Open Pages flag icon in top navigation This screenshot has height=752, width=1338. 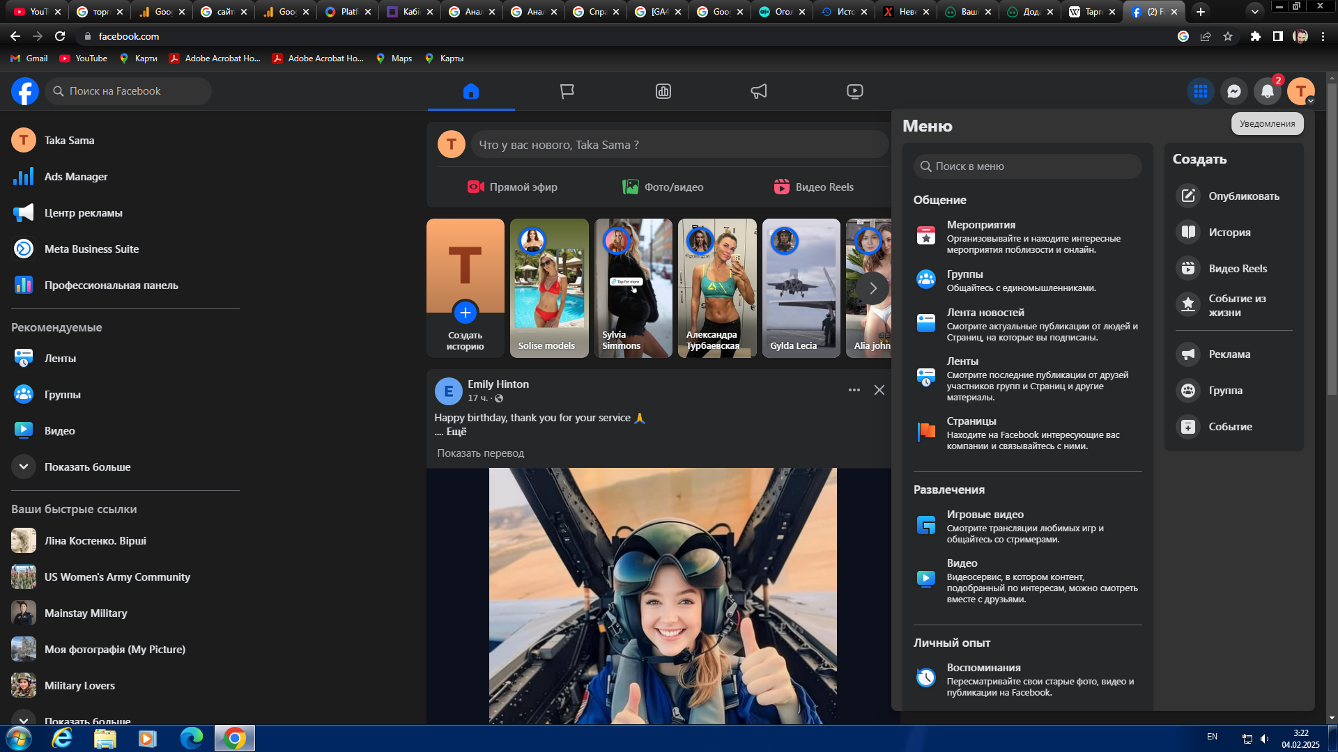pyautogui.click(x=567, y=91)
